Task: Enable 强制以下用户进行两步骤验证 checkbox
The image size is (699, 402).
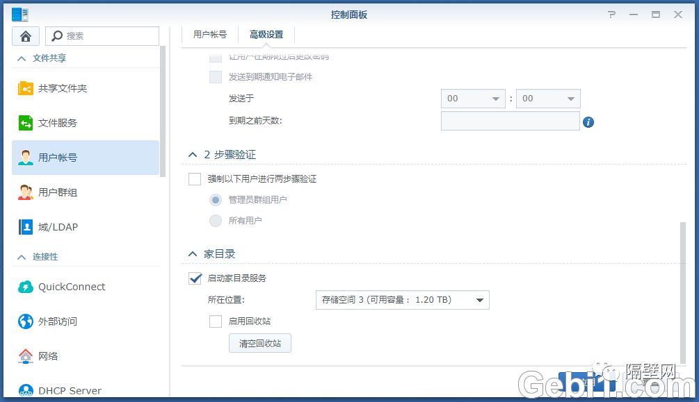Action: [195, 179]
